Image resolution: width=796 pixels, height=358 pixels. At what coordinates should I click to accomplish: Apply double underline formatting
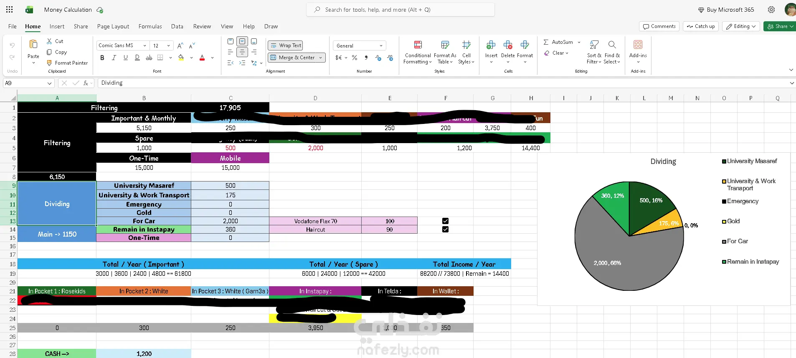tap(137, 58)
